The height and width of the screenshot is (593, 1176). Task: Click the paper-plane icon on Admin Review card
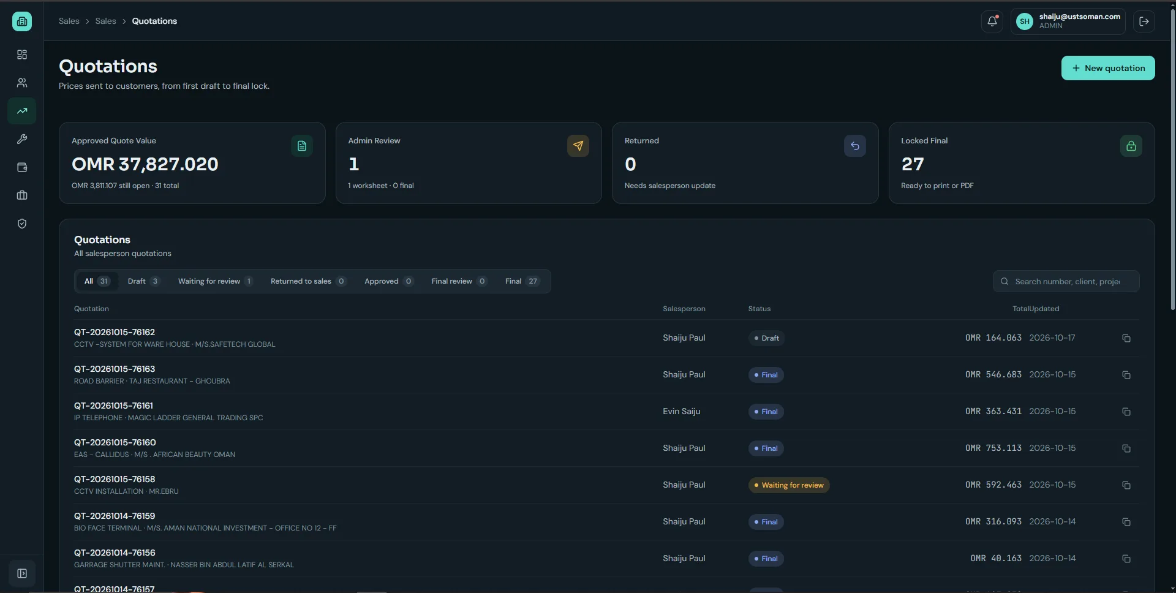[578, 146]
